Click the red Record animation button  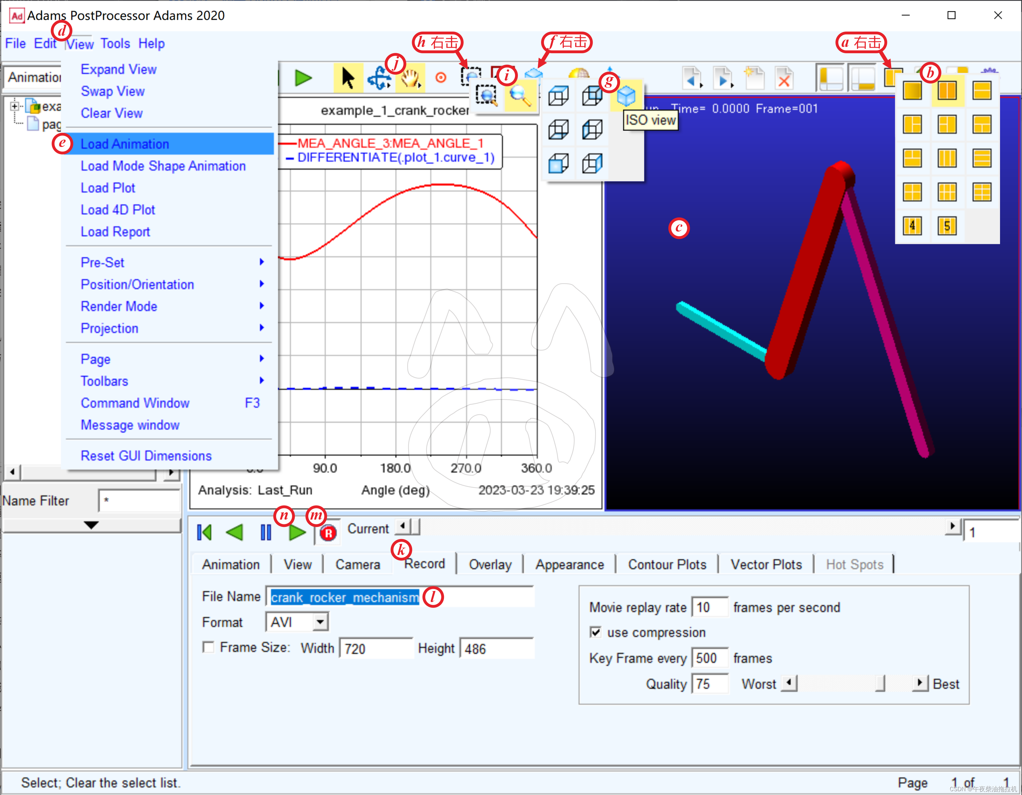point(328,533)
